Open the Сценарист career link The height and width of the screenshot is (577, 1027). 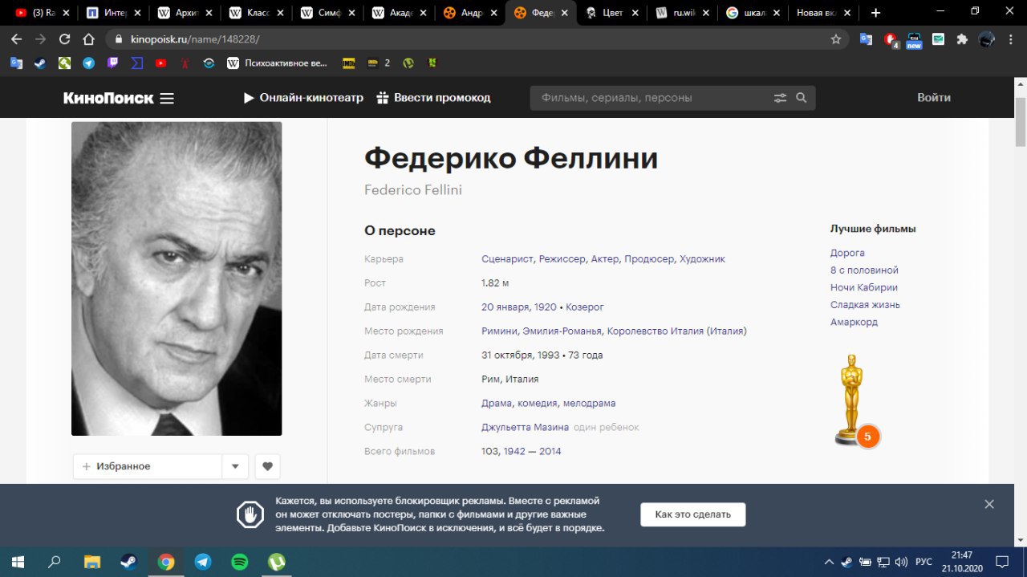coord(507,259)
